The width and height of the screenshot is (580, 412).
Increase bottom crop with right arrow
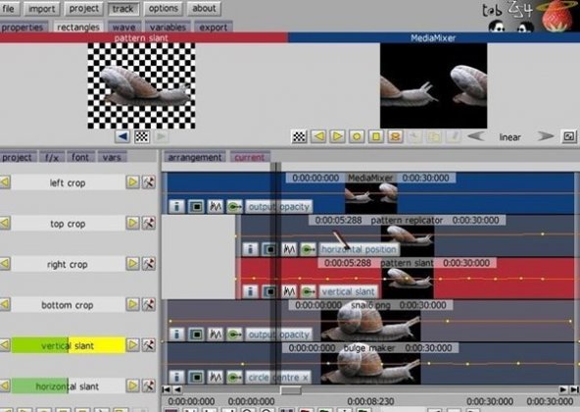pos(133,304)
